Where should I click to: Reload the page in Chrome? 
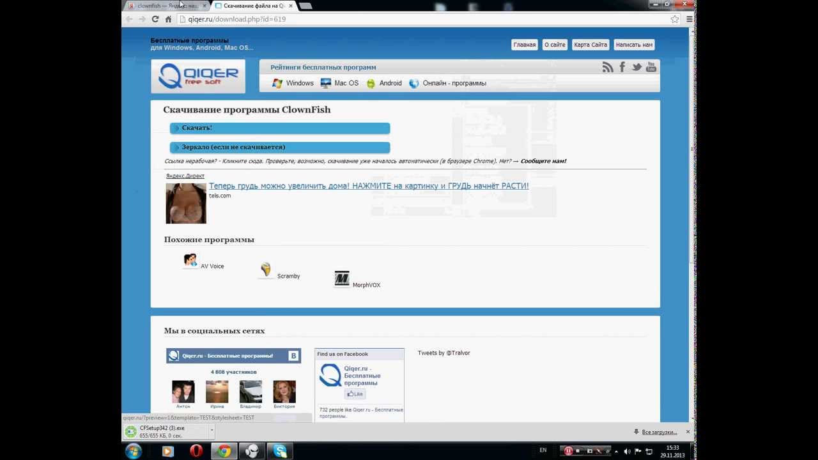pyautogui.click(x=155, y=19)
